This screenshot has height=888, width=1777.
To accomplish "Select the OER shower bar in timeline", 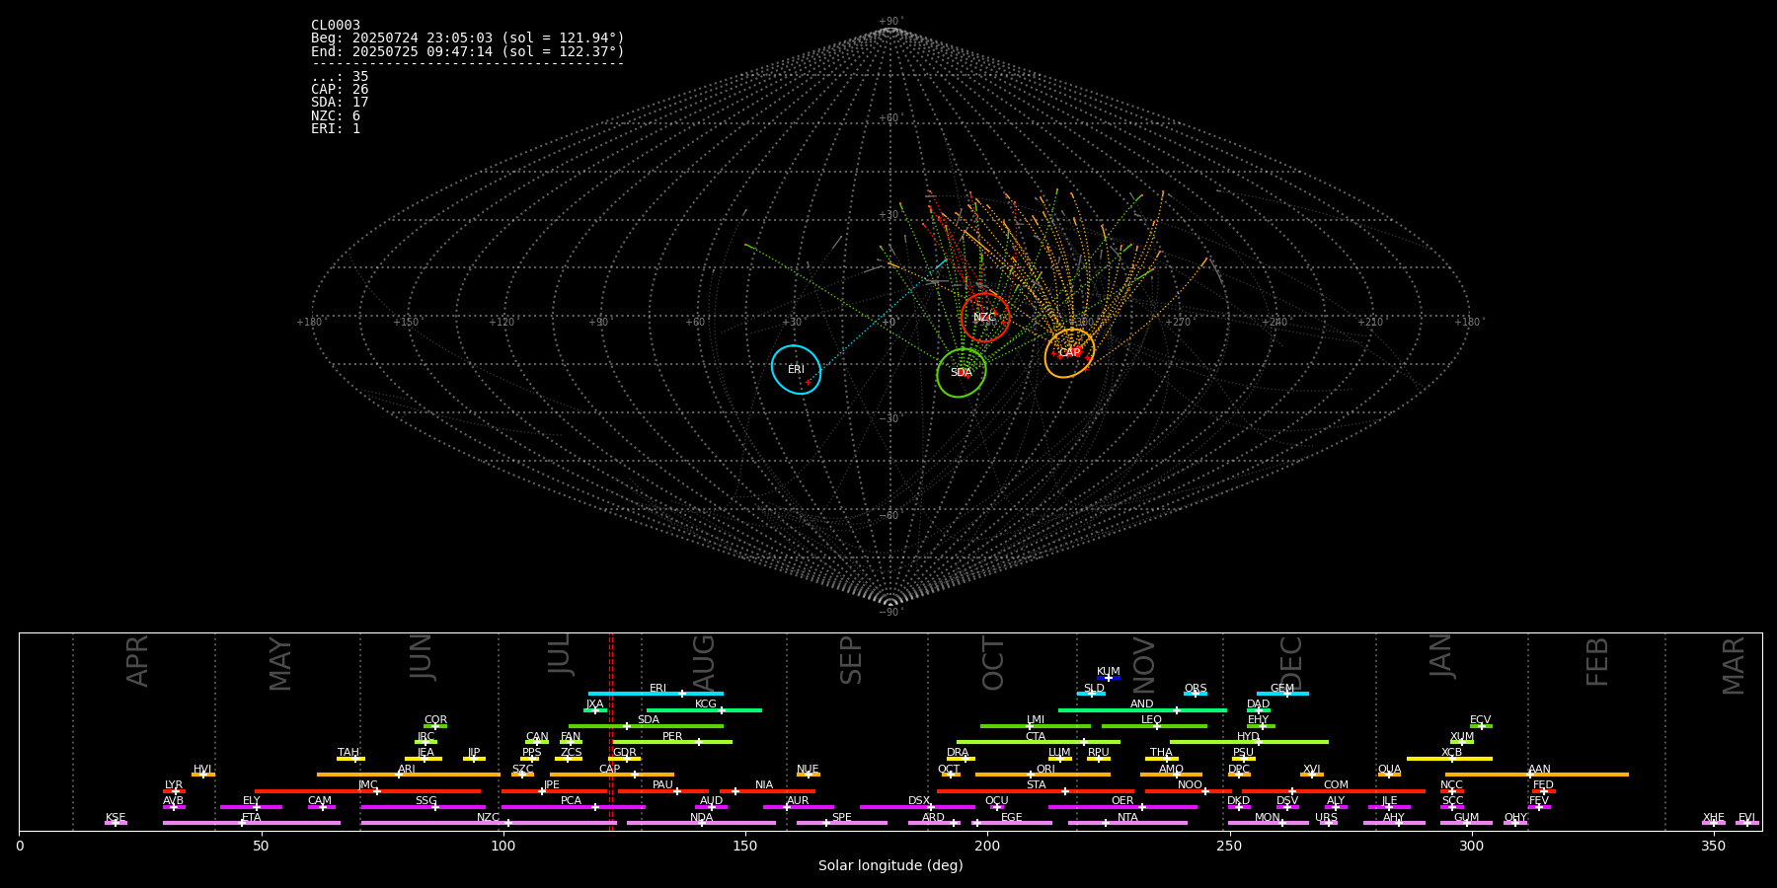I will tap(1122, 807).
